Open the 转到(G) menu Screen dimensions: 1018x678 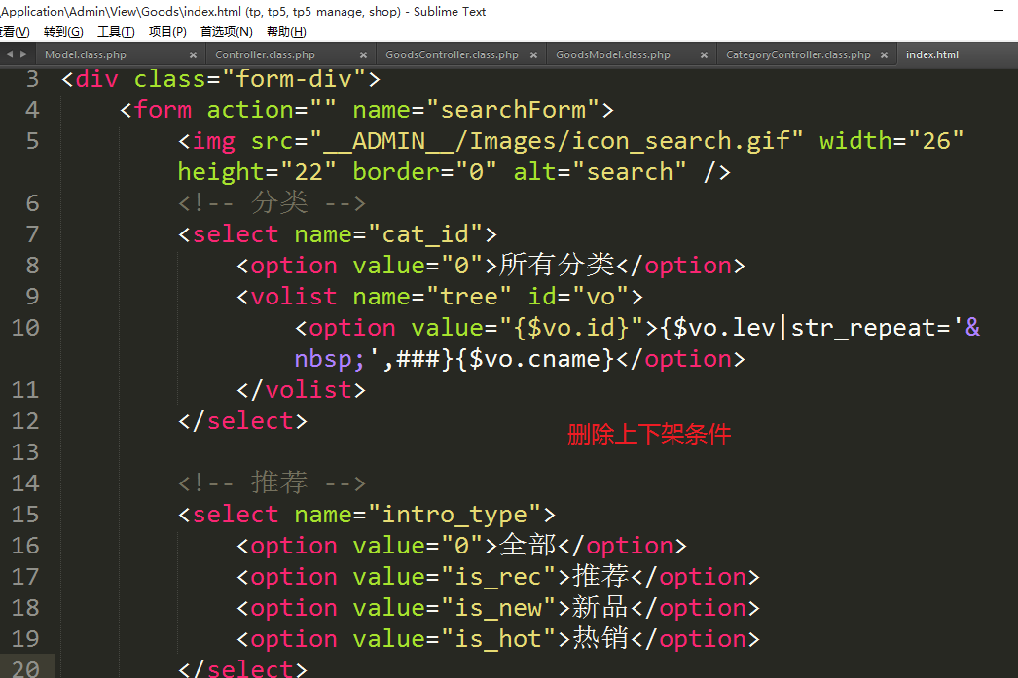click(63, 32)
